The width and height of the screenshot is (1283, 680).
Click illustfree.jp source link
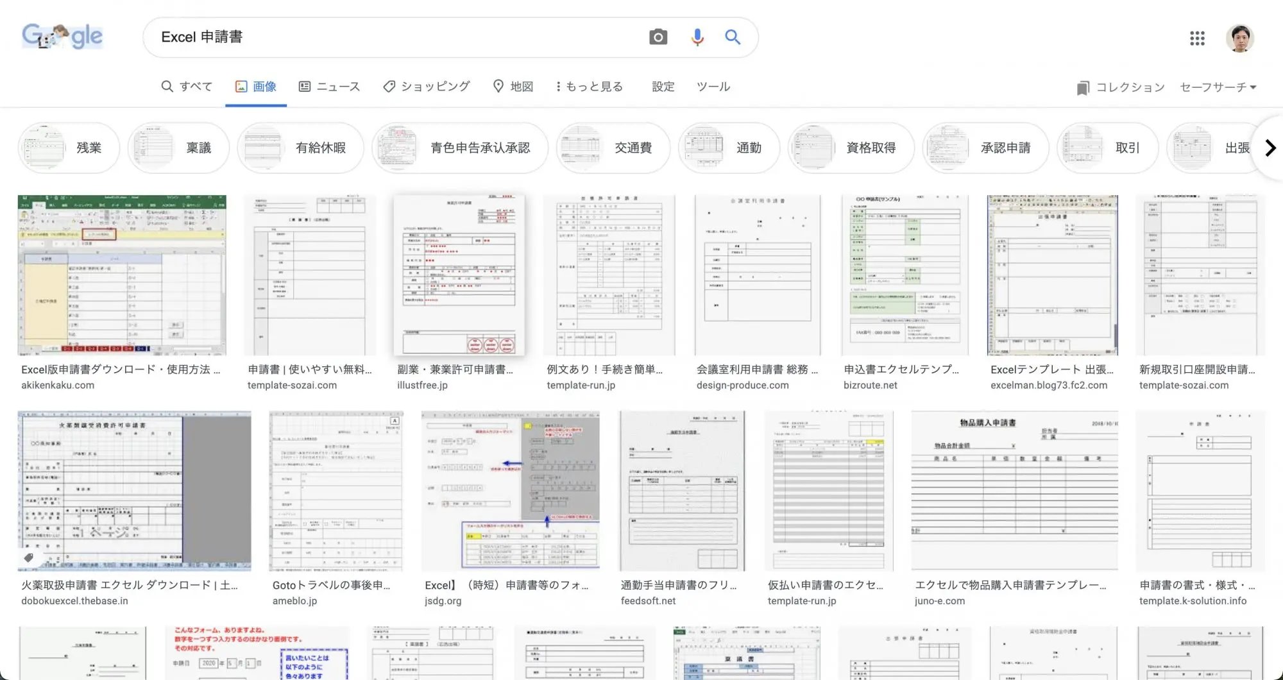[422, 385]
